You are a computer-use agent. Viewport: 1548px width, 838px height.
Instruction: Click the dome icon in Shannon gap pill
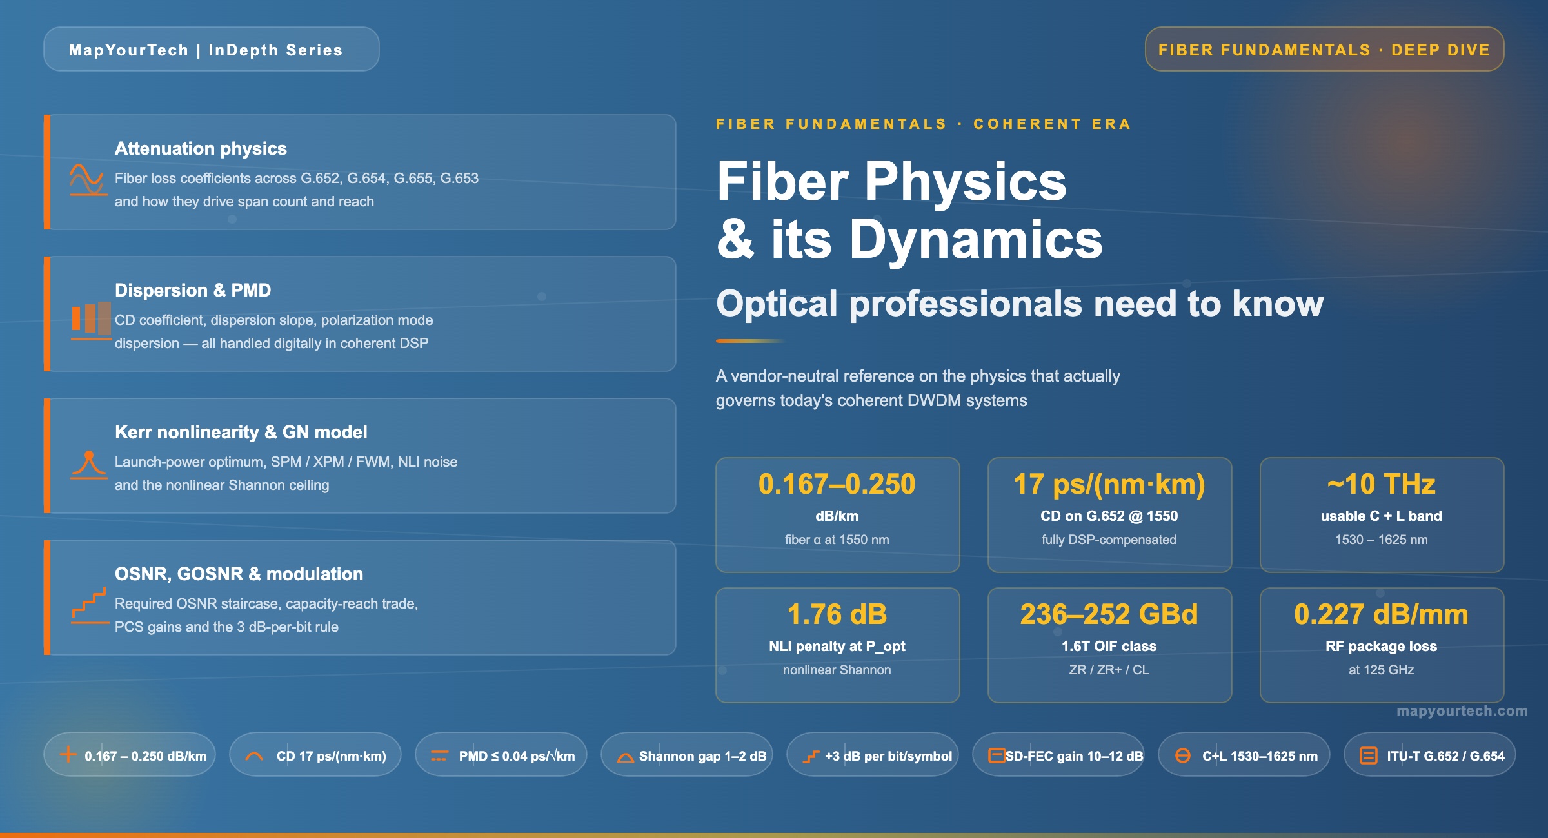[x=625, y=757]
